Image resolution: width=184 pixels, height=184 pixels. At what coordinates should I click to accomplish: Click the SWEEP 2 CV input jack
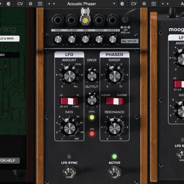[x=113, y=20]
